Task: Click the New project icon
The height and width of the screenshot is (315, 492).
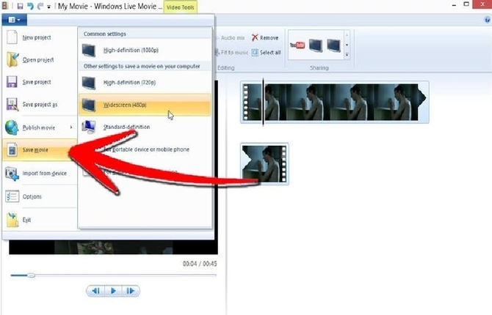Action: [12, 37]
